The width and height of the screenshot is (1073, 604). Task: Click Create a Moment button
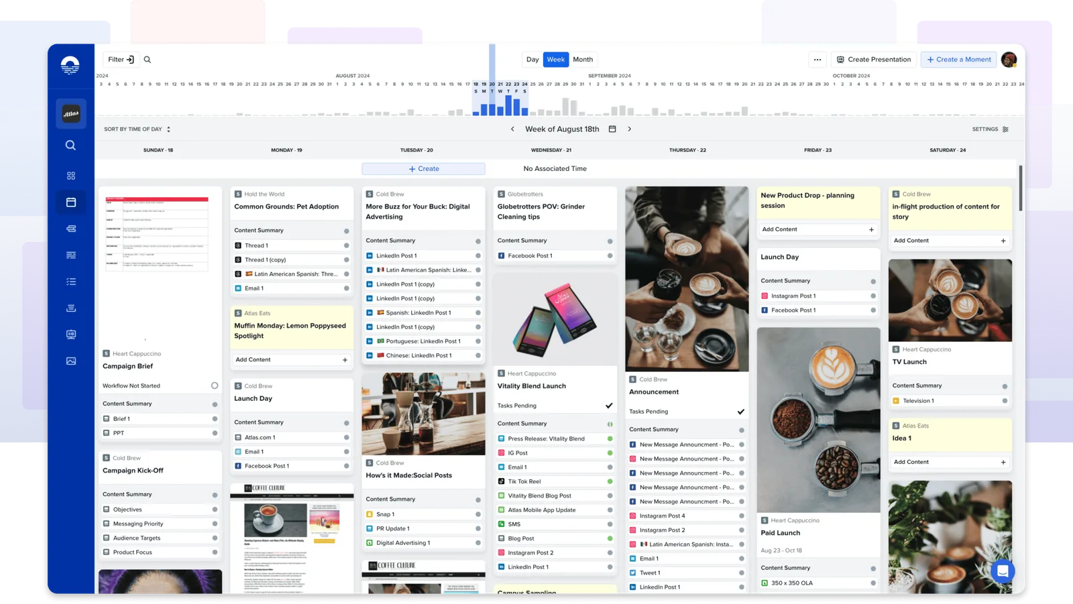point(958,60)
